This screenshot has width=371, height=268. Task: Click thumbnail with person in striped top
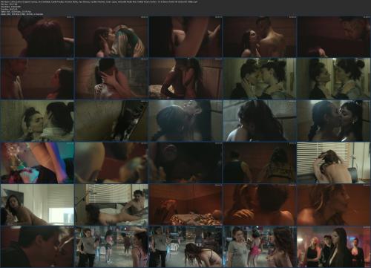pos(111,36)
